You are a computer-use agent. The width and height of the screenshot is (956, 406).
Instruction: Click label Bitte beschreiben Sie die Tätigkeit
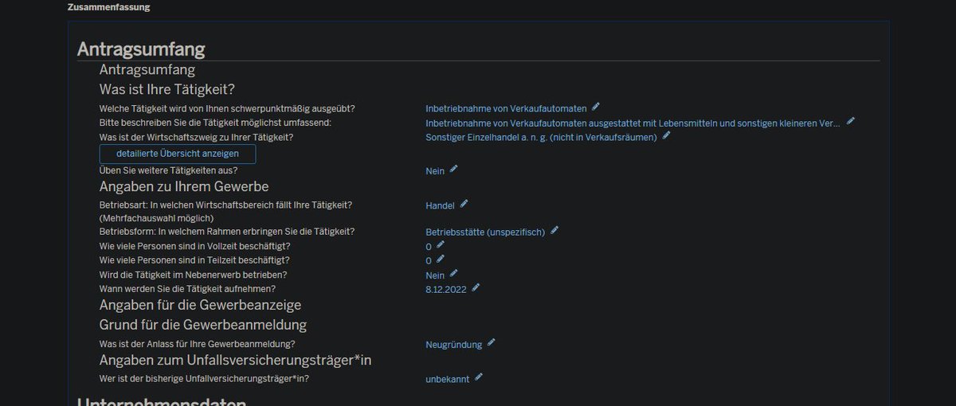click(215, 123)
